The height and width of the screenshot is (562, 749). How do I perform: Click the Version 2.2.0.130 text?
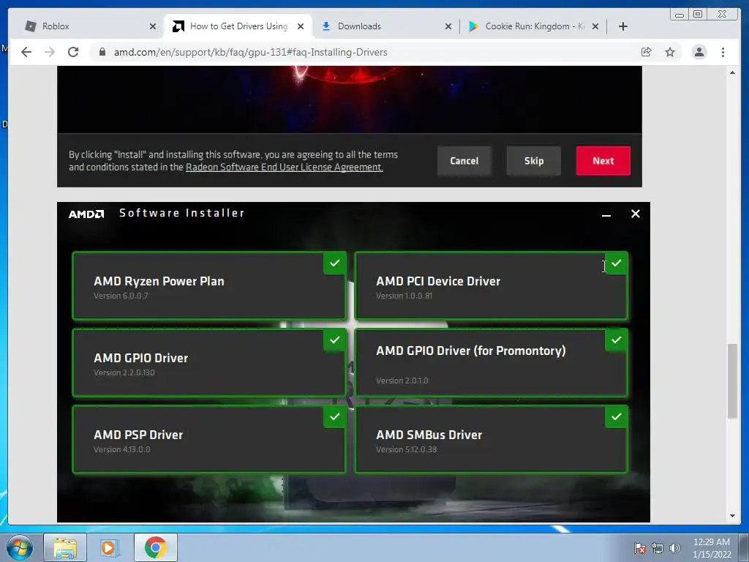point(124,372)
